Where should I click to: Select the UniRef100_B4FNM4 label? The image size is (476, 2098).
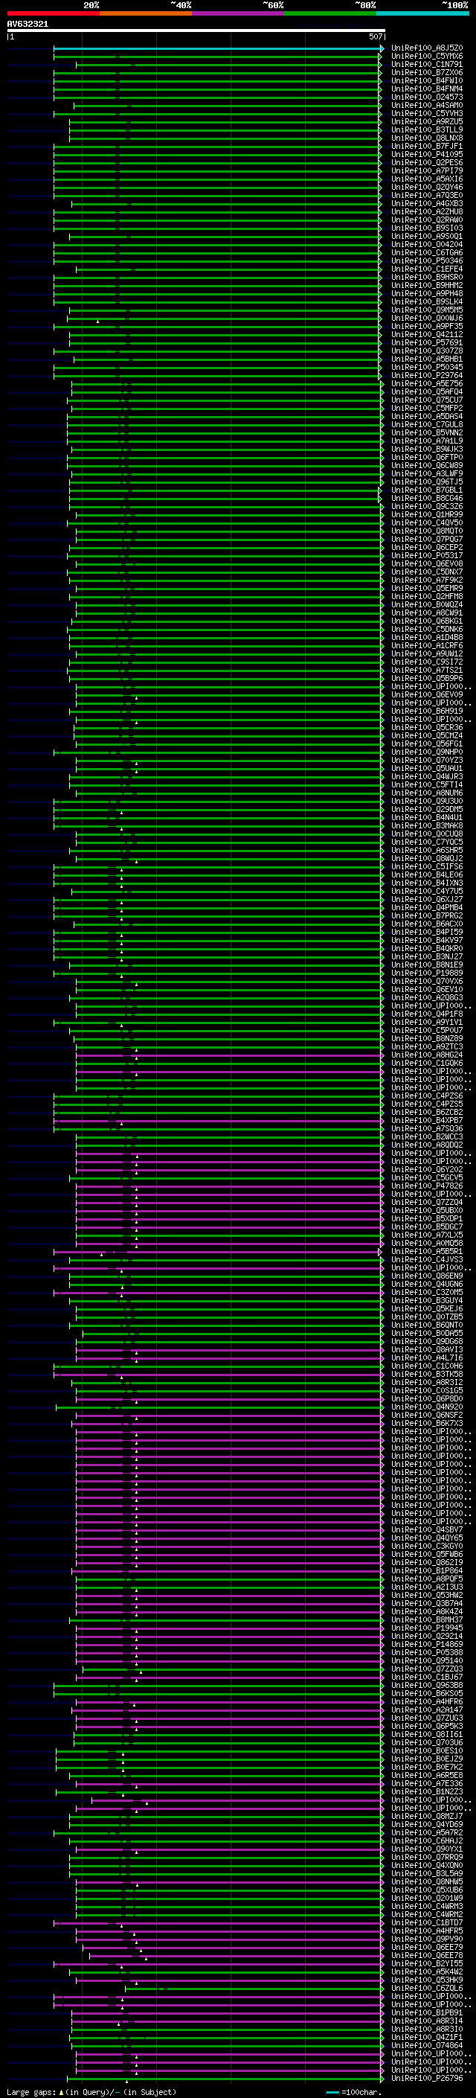[427, 89]
